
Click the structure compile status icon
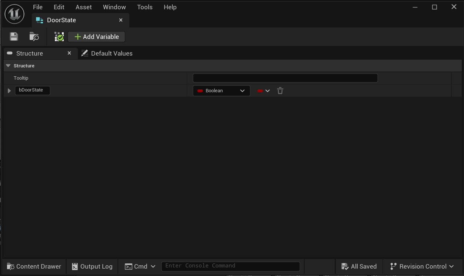[59, 37]
